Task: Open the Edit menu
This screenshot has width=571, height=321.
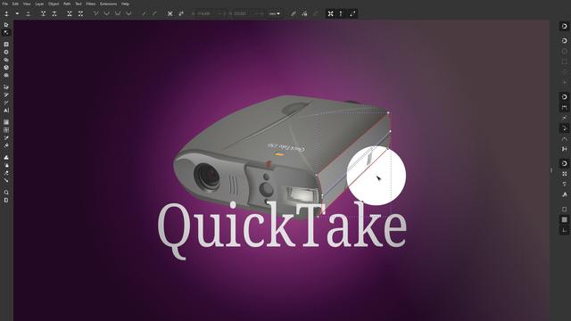Action: tap(15, 4)
